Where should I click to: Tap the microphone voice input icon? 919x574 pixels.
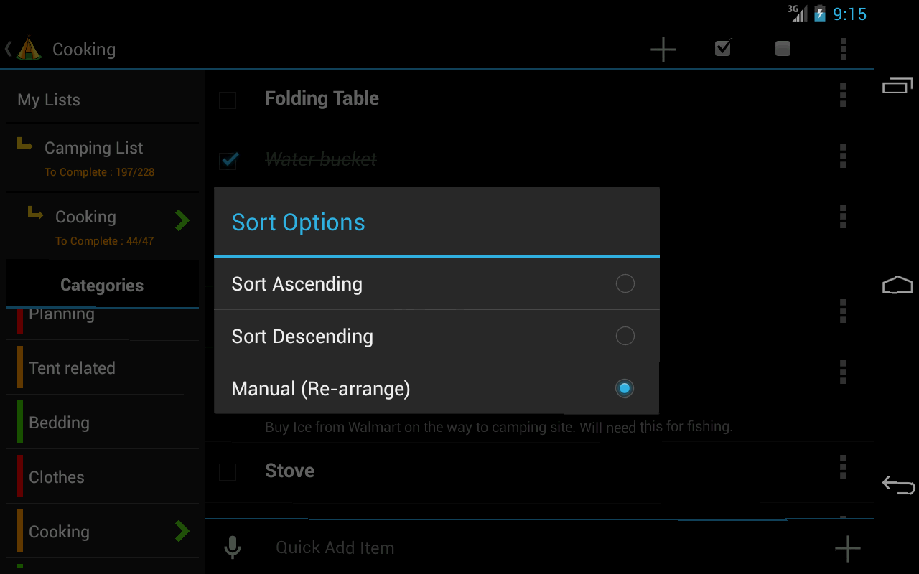(x=232, y=547)
